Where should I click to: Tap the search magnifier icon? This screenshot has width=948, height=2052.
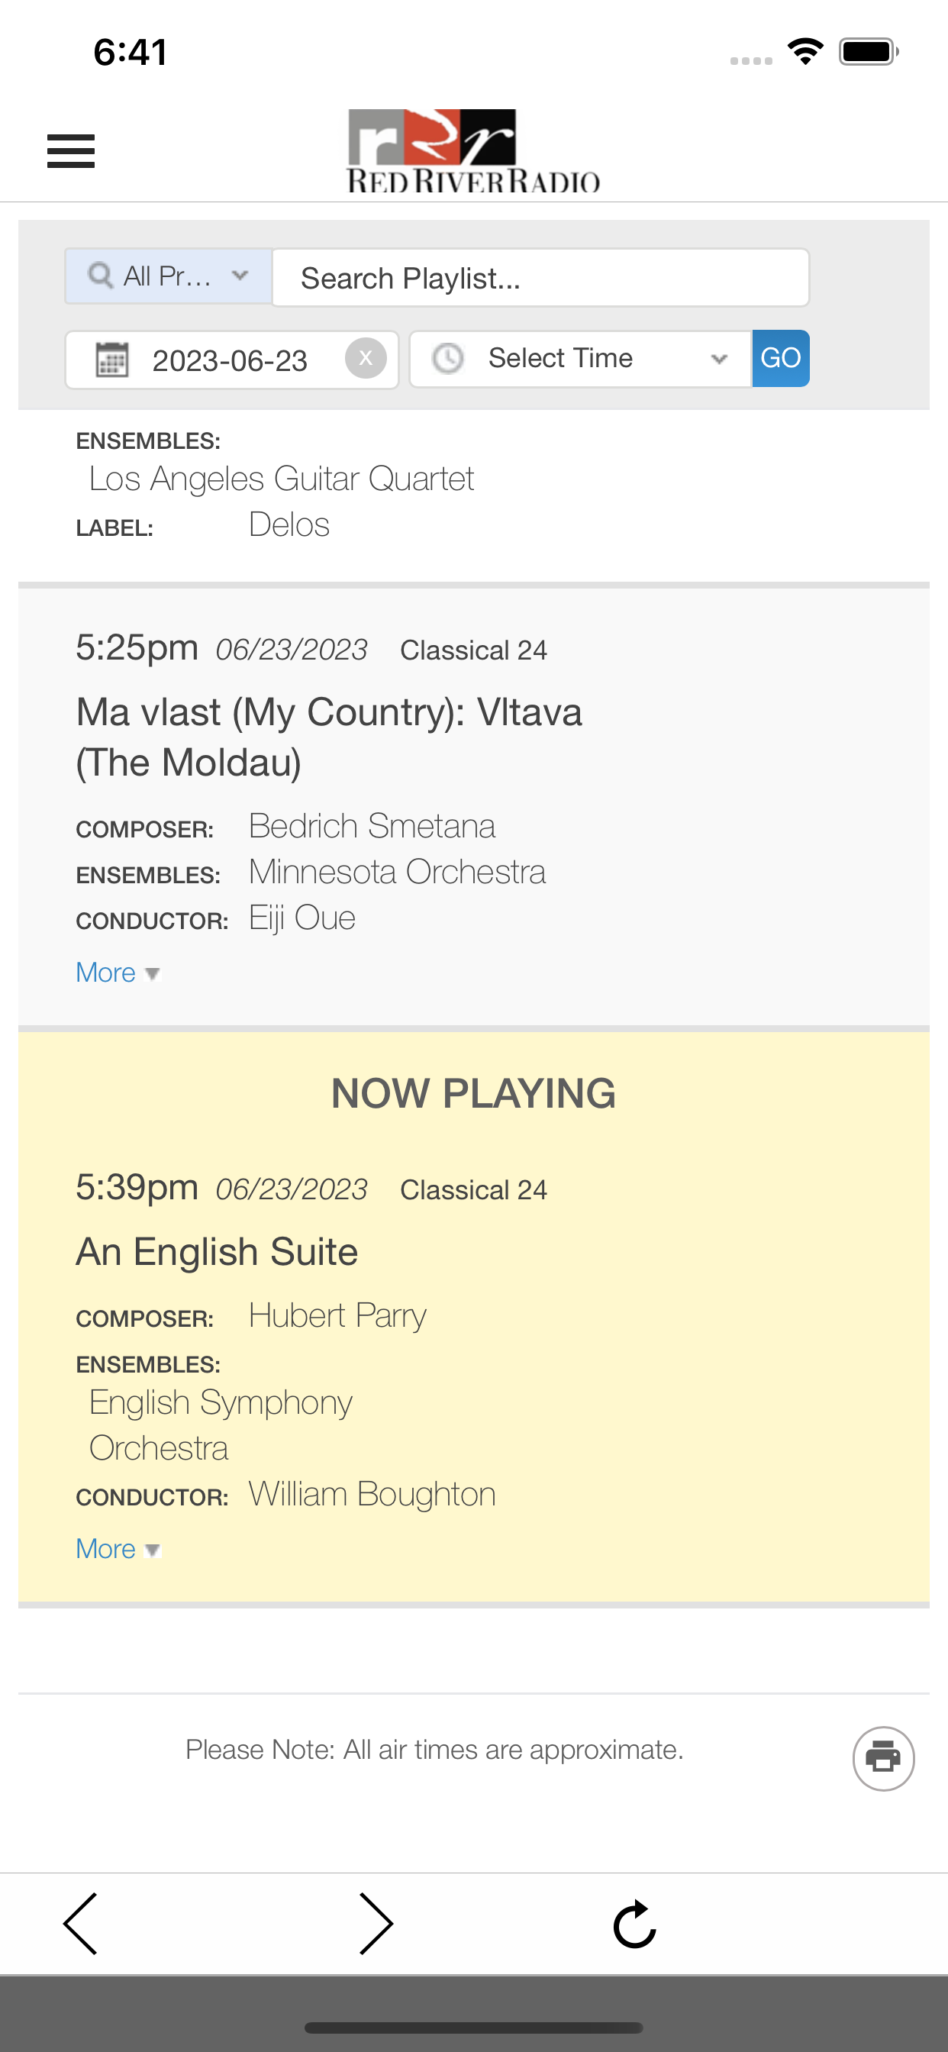101,276
